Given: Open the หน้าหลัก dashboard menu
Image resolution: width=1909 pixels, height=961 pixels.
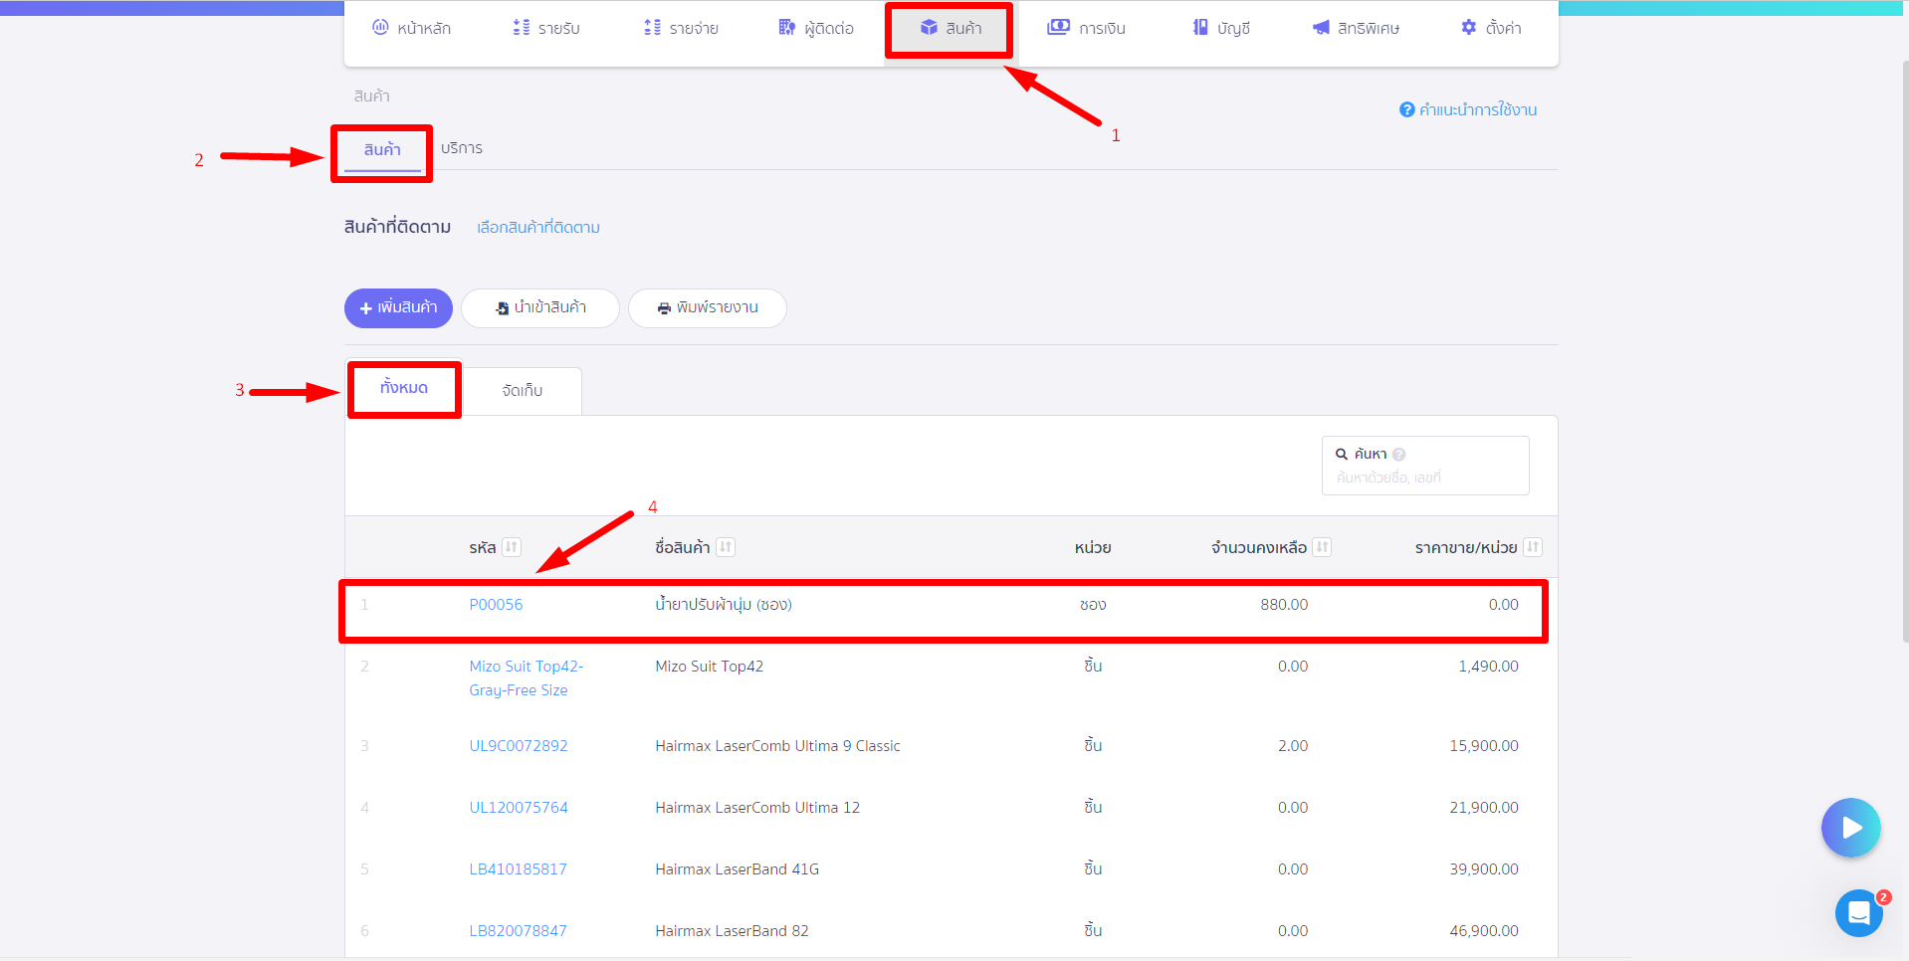Looking at the screenshot, I should tap(411, 28).
